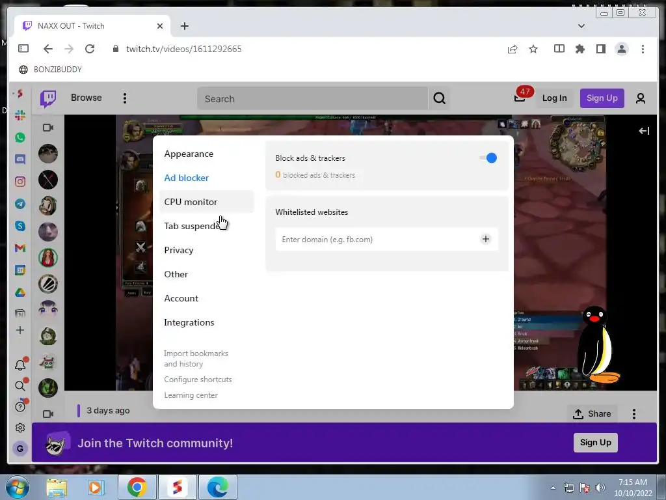Open Notion from the sidebar
666x500 pixels.
click(x=20, y=313)
